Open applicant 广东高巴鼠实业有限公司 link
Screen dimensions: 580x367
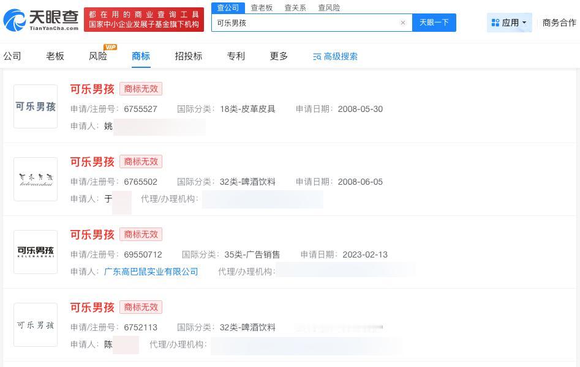point(151,272)
